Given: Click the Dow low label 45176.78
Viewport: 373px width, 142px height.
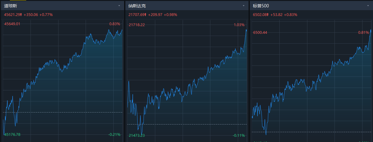Looking at the screenshot, I should [12, 134].
